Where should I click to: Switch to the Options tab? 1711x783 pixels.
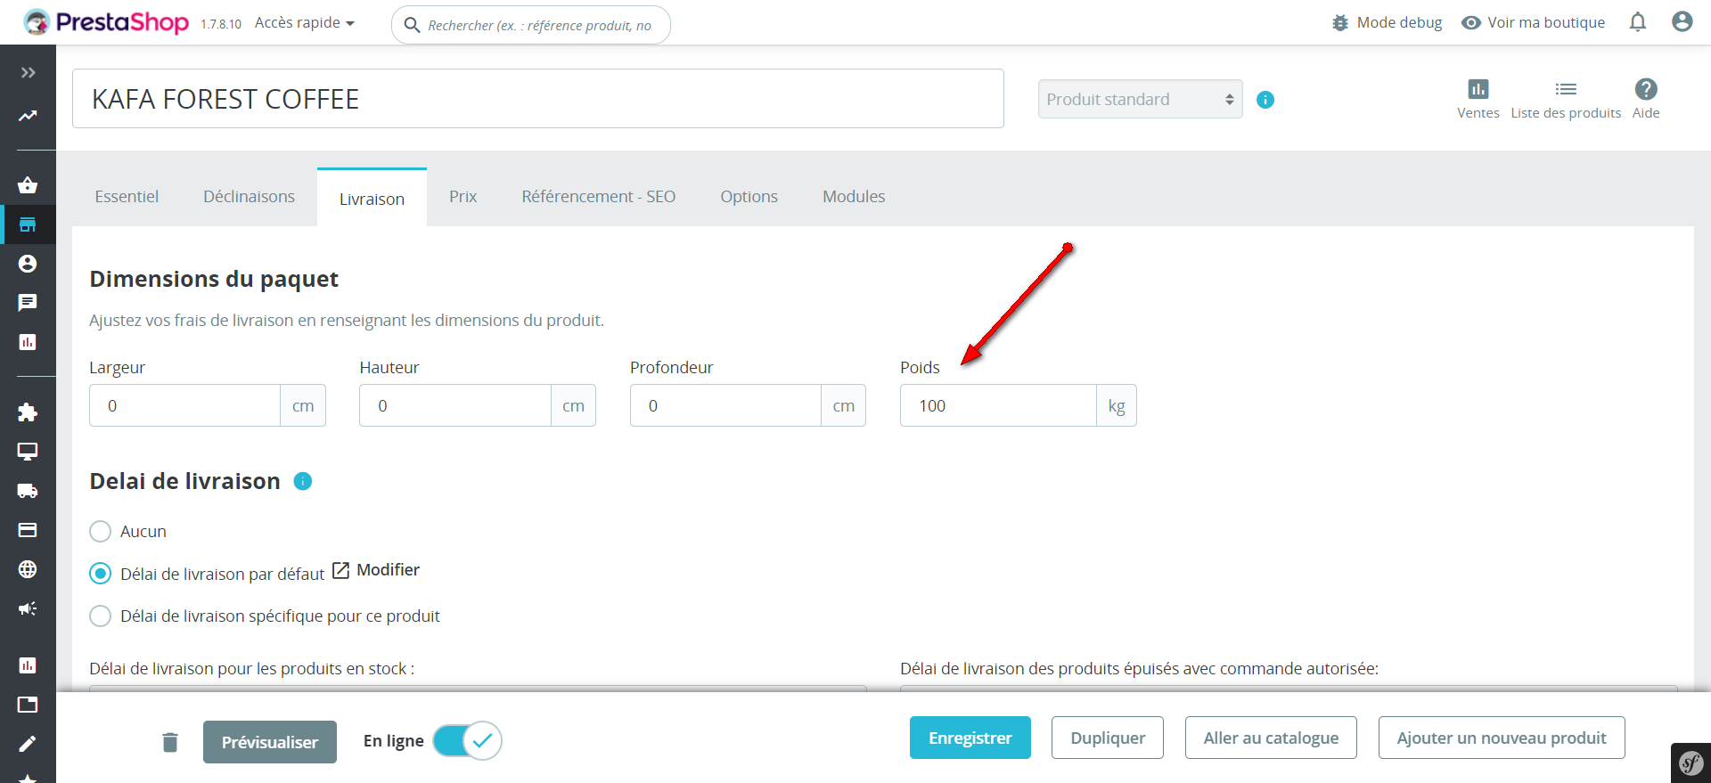click(749, 197)
